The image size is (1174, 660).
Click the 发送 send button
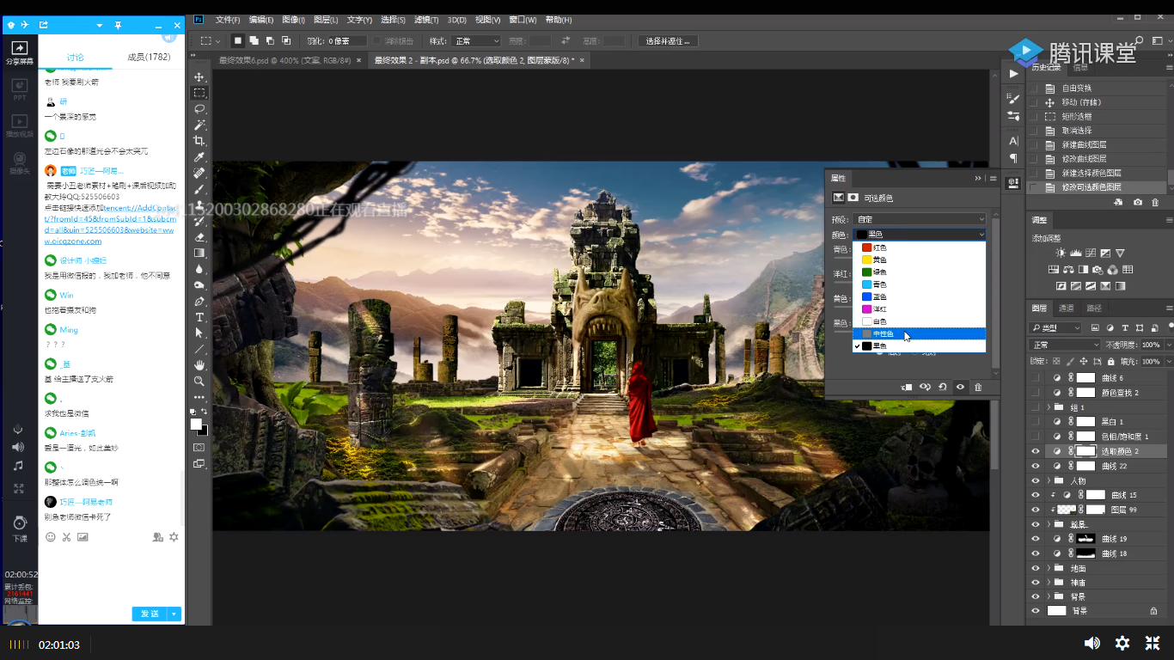coord(150,614)
